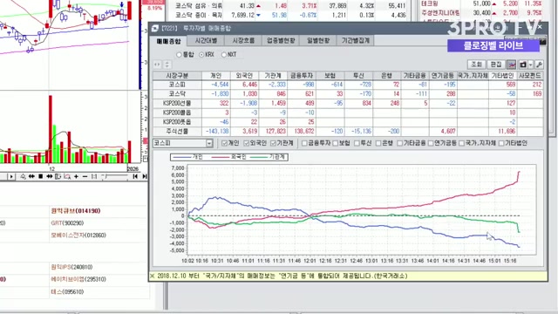Screen dimensions: 558x314
Task: Switch to the 기간별집계 tab
Action: tap(356, 40)
